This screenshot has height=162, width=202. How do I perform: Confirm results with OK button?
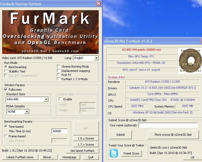[192, 157]
